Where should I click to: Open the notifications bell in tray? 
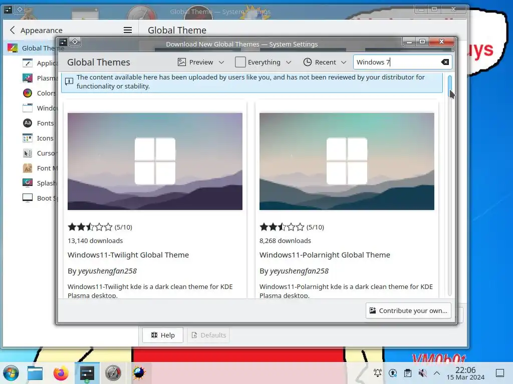[x=378, y=373]
